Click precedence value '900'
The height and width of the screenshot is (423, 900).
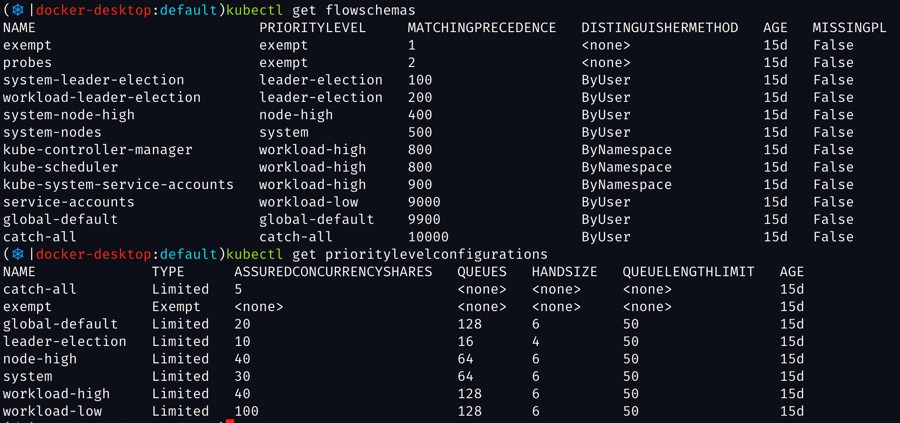pyautogui.click(x=420, y=184)
